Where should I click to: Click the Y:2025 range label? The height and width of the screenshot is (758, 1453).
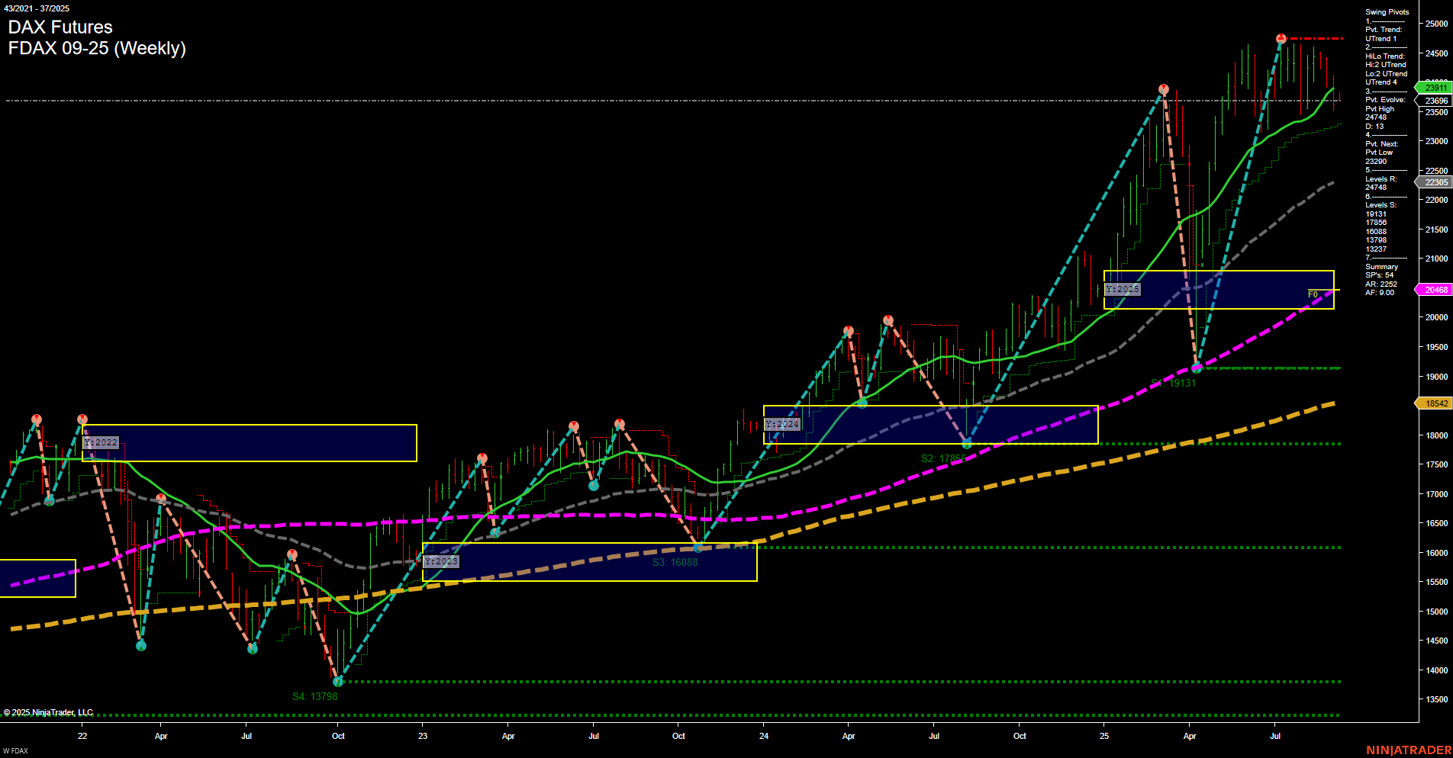pos(1123,290)
